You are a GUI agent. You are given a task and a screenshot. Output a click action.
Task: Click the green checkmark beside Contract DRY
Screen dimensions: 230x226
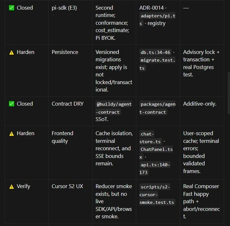[12, 104]
